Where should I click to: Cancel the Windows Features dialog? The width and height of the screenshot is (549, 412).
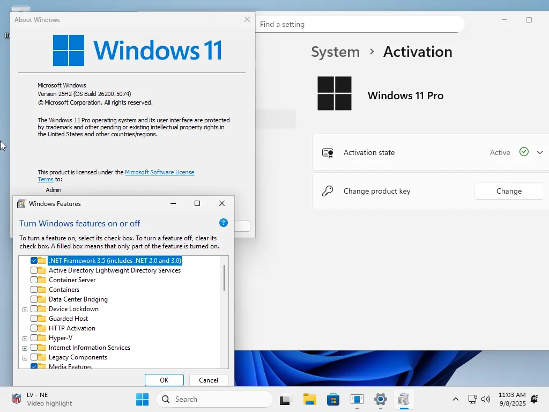209,380
